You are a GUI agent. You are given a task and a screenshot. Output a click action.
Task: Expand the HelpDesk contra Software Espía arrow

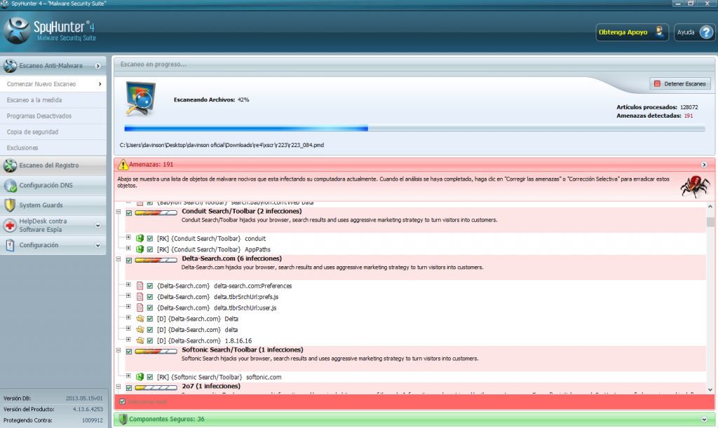coord(97,226)
